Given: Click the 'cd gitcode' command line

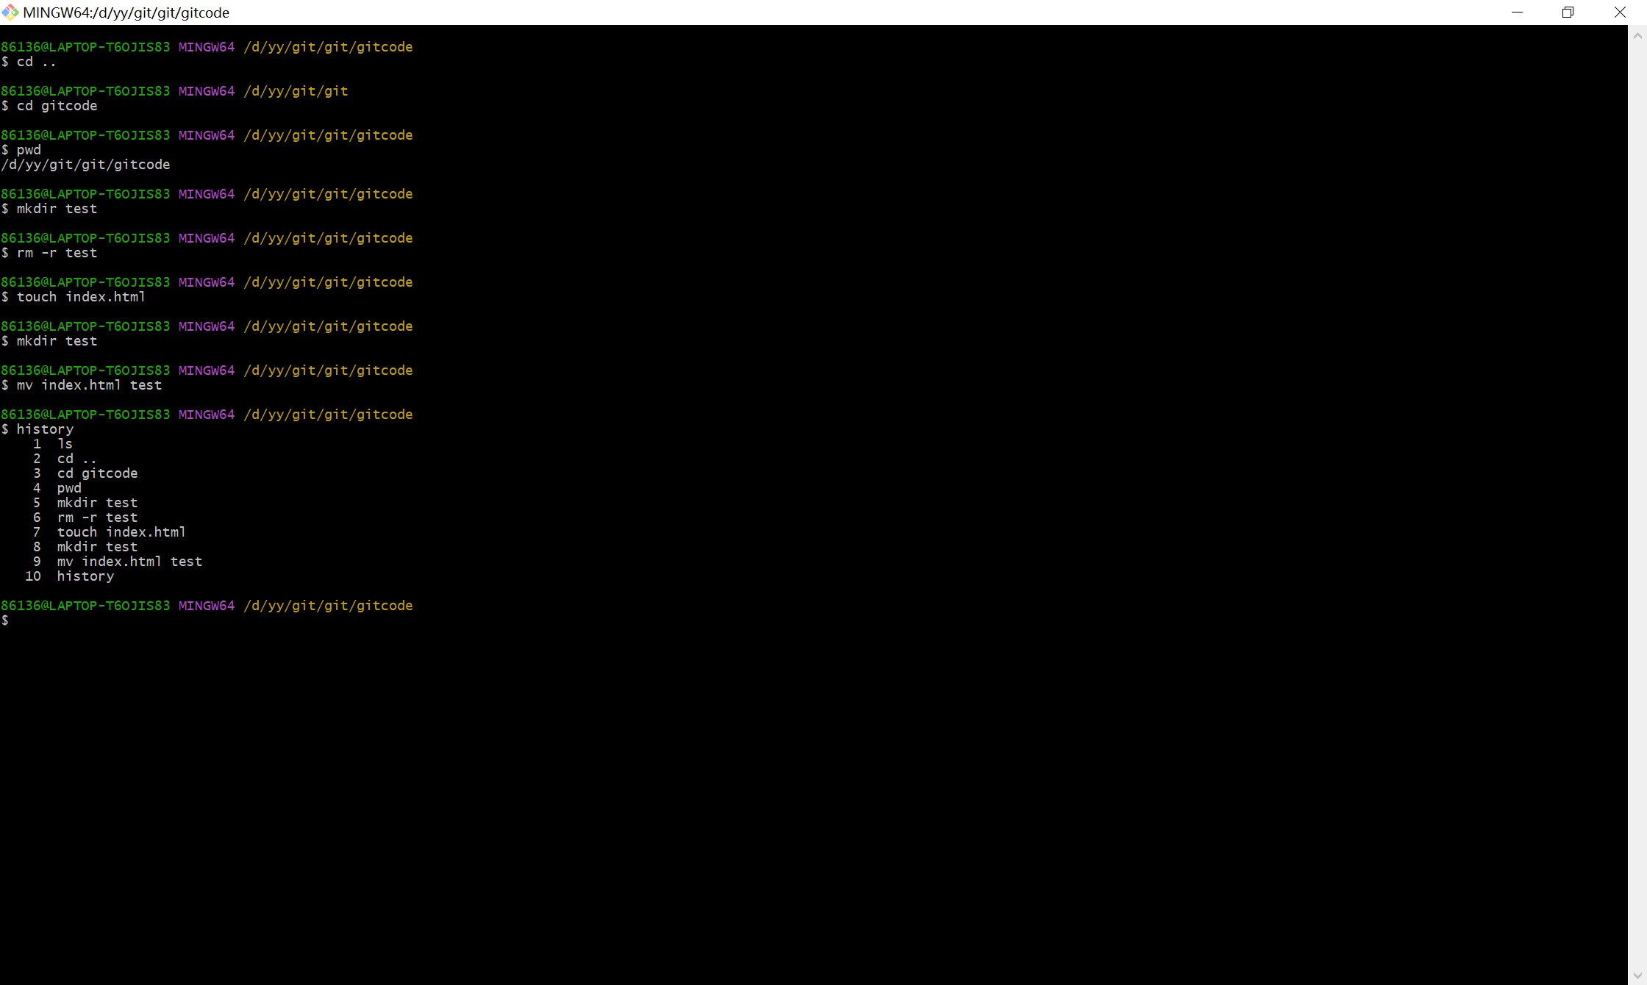Looking at the screenshot, I should click(x=57, y=106).
